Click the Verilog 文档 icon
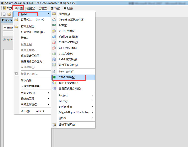Image resolution: width=188 pixels, height=147 pixels. coord(54,36)
